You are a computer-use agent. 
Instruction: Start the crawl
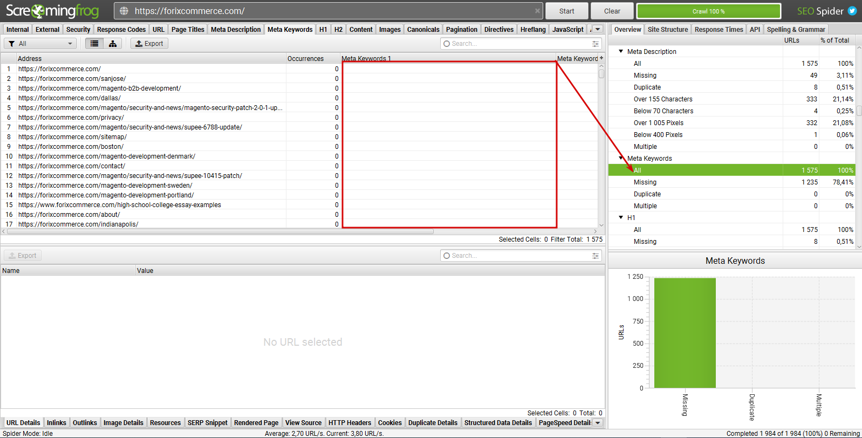(567, 11)
